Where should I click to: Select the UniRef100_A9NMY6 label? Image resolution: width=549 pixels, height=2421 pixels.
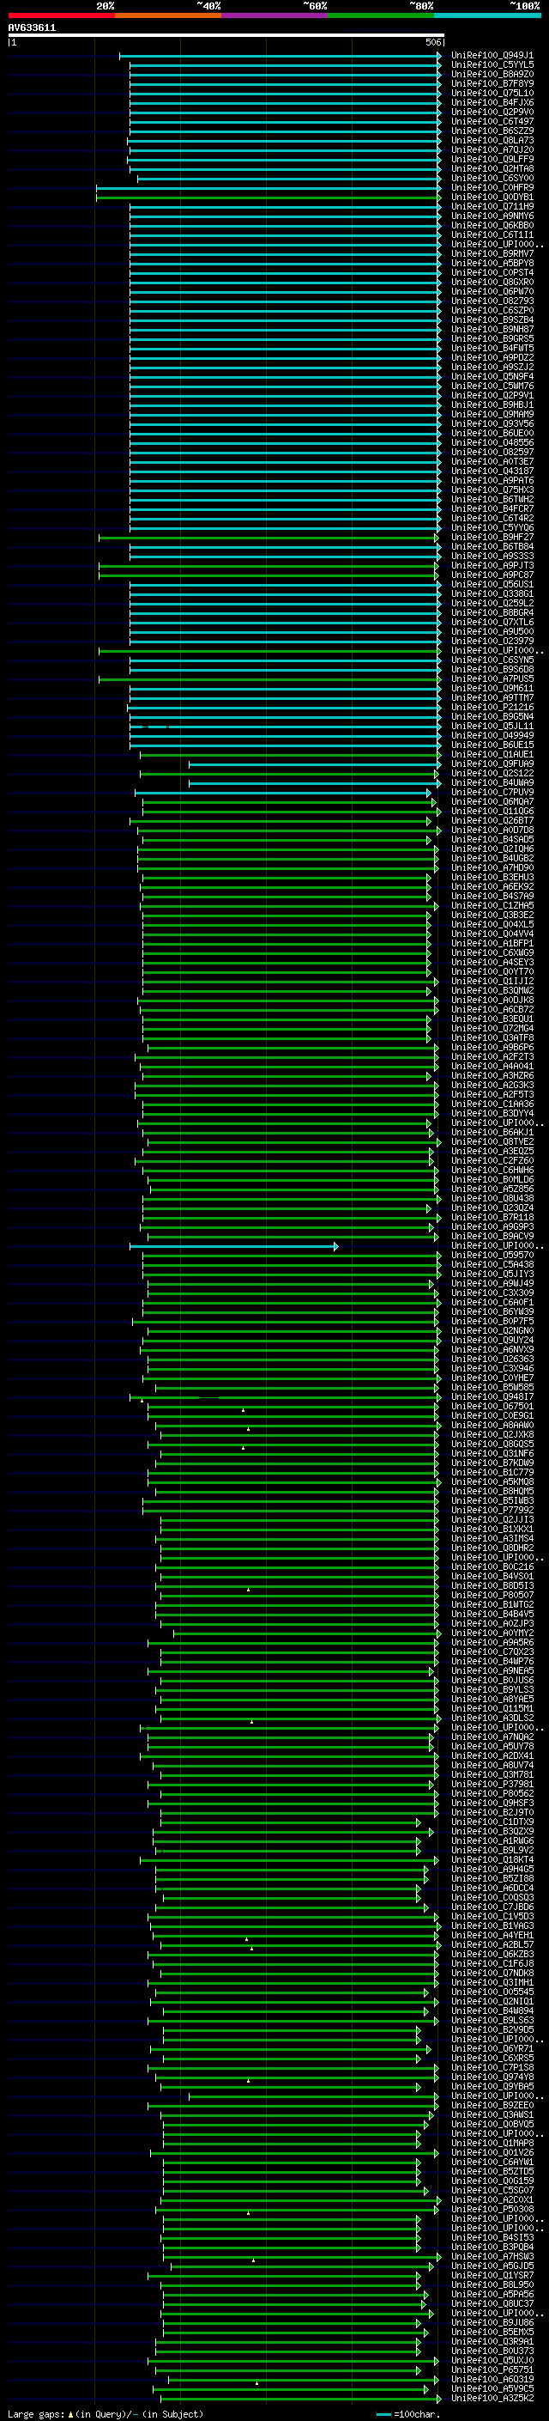pyautogui.click(x=492, y=216)
